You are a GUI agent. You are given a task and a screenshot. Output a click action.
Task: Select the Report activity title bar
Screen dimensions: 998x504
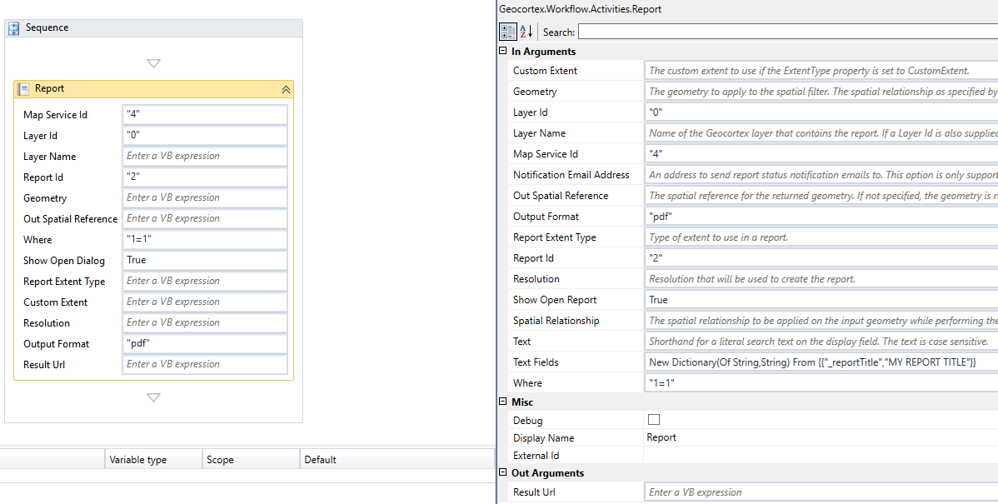tap(153, 89)
